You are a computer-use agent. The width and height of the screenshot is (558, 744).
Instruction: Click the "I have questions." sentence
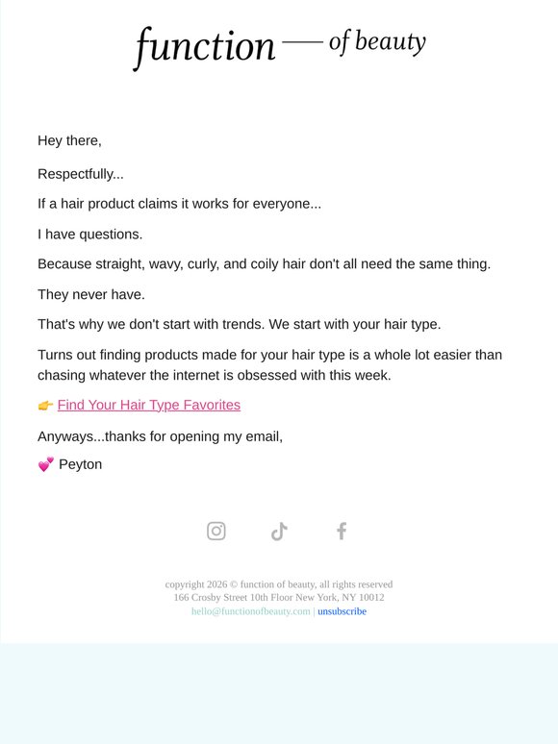tap(90, 234)
